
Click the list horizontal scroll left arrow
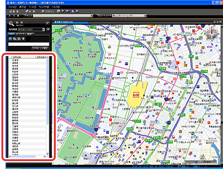(x=10, y=156)
